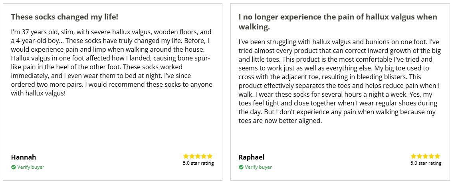Click the "5.0 star rating" text under Hannah's stars
454x185 pixels.
click(x=198, y=163)
